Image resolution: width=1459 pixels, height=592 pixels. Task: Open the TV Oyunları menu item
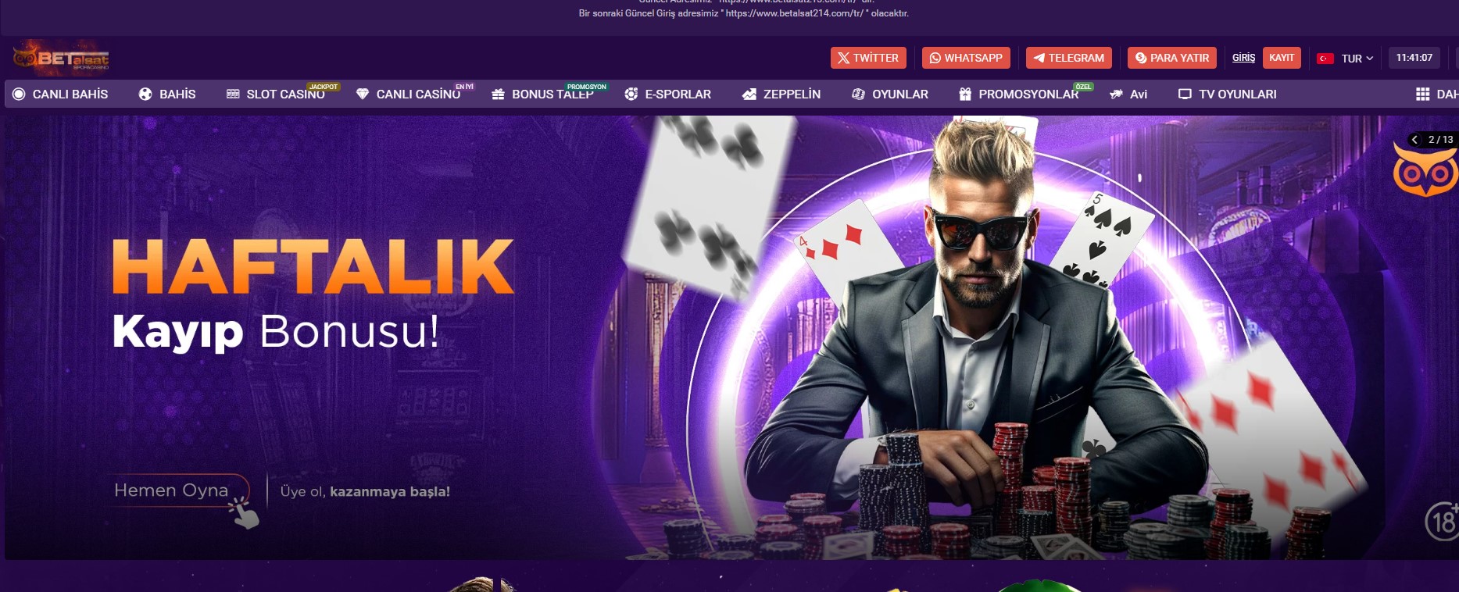coord(1228,94)
